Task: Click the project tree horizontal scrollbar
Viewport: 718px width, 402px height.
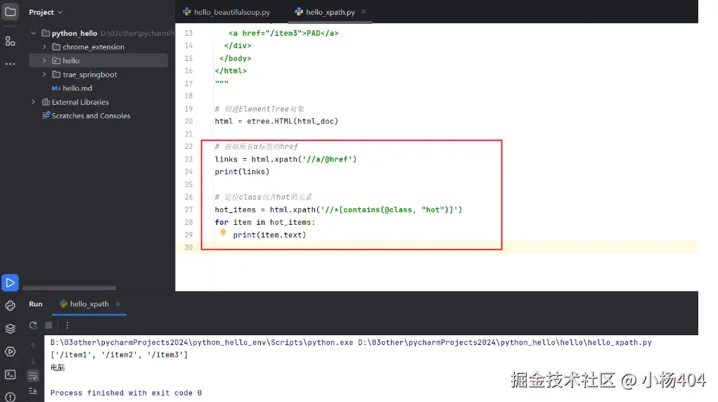Action: click(x=69, y=288)
